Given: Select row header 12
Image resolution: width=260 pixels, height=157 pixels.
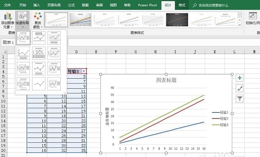Looking at the screenshot, I should pos(3,111).
